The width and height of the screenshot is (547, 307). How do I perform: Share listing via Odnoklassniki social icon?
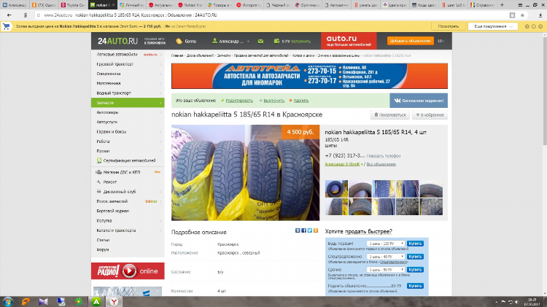pos(315,230)
